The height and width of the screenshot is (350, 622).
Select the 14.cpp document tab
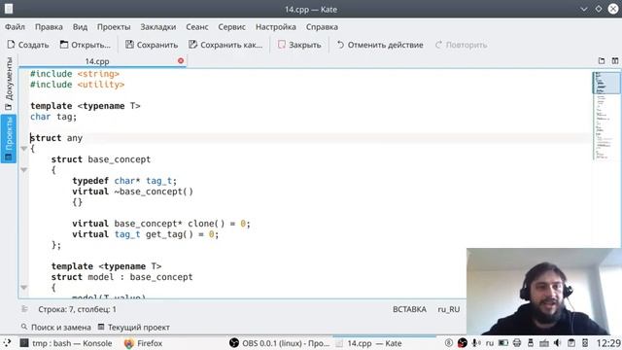point(102,61)
